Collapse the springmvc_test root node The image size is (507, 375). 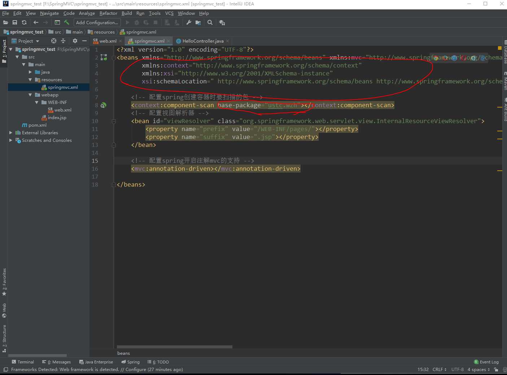[11, 49]
